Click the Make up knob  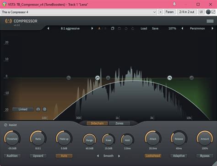pos(64,138)
